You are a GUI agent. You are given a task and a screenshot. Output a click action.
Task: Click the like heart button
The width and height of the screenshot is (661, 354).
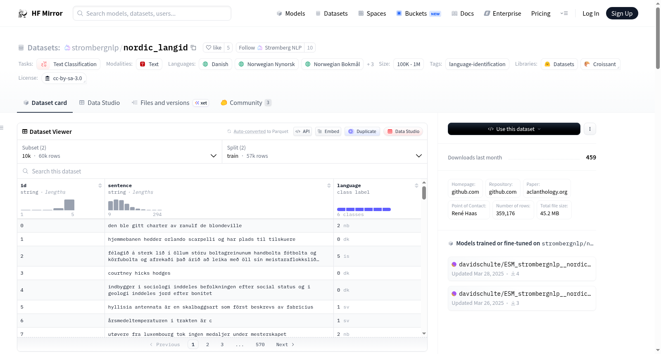[x=214, y=48]
